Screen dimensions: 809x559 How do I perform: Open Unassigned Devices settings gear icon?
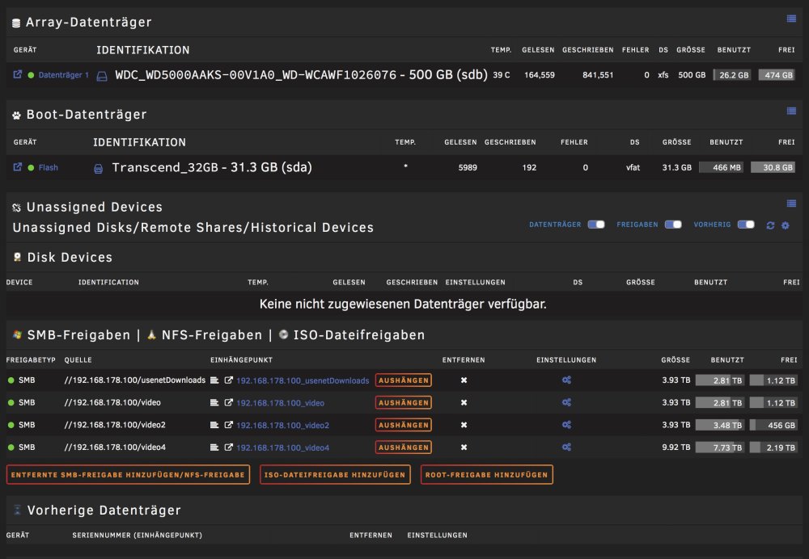coord(786,225)
